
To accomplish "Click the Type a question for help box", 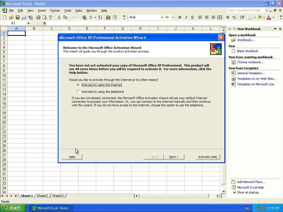I will [246, 10].
